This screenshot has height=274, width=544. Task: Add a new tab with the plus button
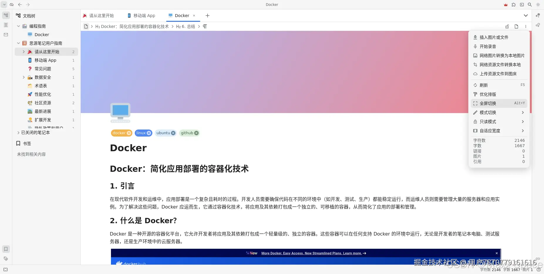pyautogui.click(x=208, y=16)
